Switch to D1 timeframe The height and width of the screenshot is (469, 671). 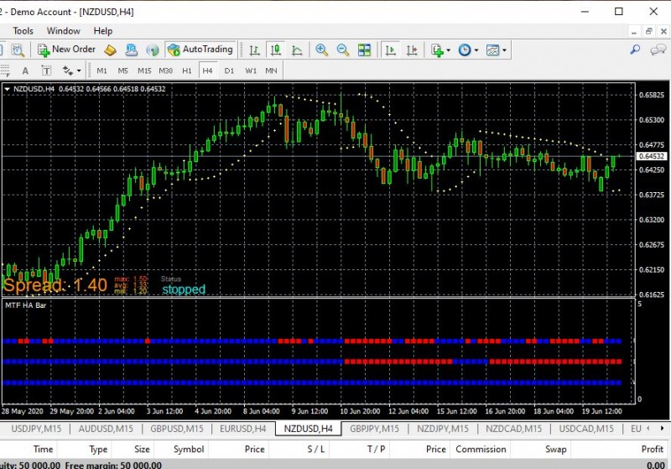click(x=229, y=70)
